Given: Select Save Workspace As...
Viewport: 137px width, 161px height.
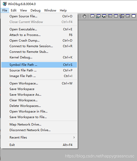Looking at the screenshot, I should (x=39, y=95).
